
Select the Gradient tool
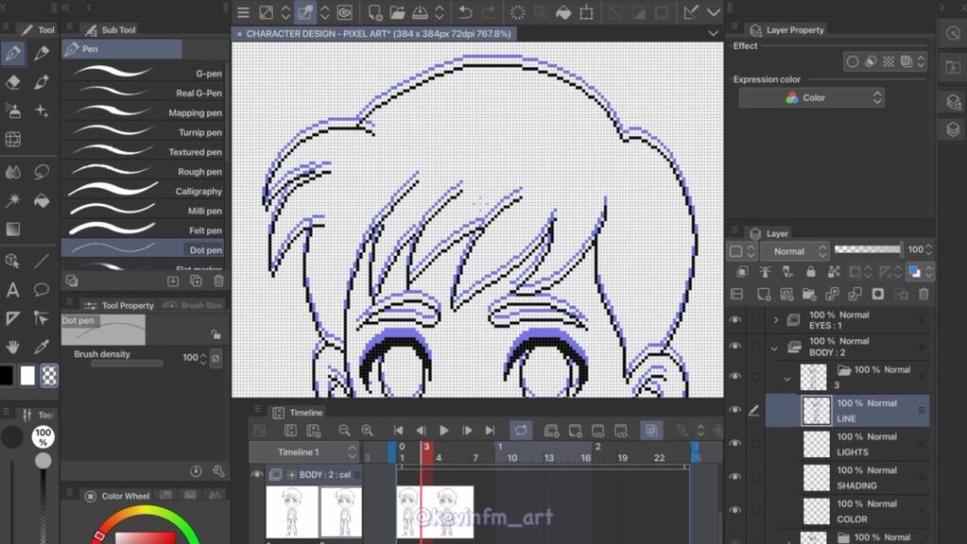[13, 229]
